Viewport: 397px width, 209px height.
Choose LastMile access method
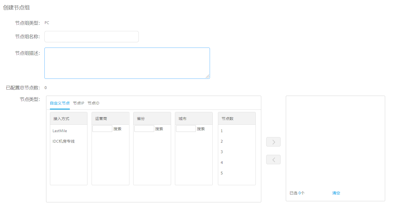(60, 131)
